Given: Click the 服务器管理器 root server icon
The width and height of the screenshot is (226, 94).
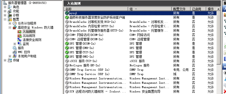Looking at the screenshot, I should point(5,3).
